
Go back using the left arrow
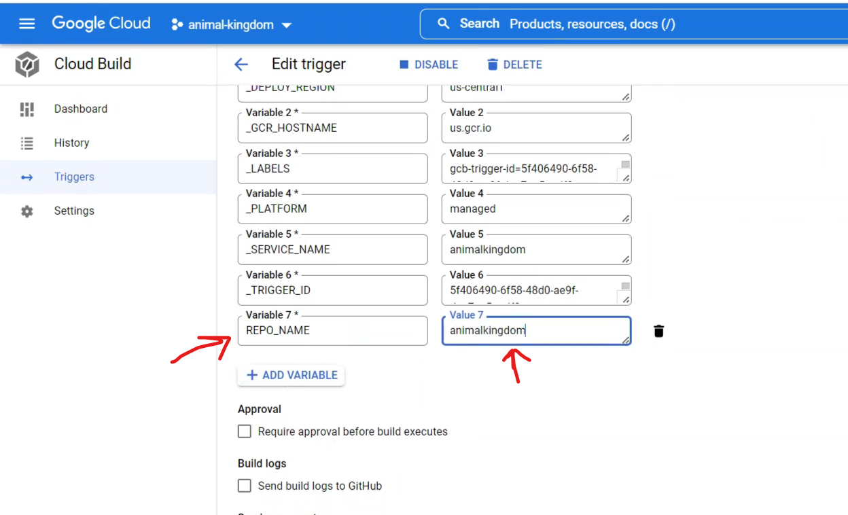[x=241, y=65]
